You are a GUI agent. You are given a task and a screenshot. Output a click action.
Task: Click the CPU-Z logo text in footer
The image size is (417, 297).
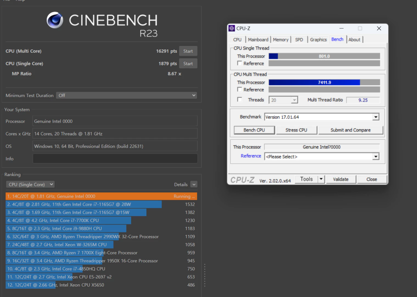(x=242, y=180)
